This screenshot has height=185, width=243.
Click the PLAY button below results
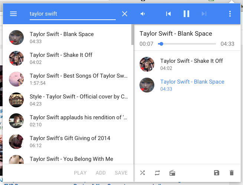[x=80, y=173]
